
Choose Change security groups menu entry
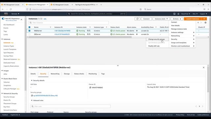pyautogui.click(x=157, y=39)
